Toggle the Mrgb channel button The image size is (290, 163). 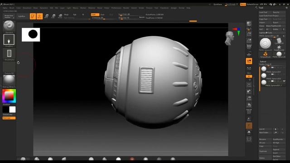(66, 14)
